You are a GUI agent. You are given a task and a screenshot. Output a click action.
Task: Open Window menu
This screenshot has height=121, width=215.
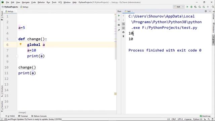point(67,2)
